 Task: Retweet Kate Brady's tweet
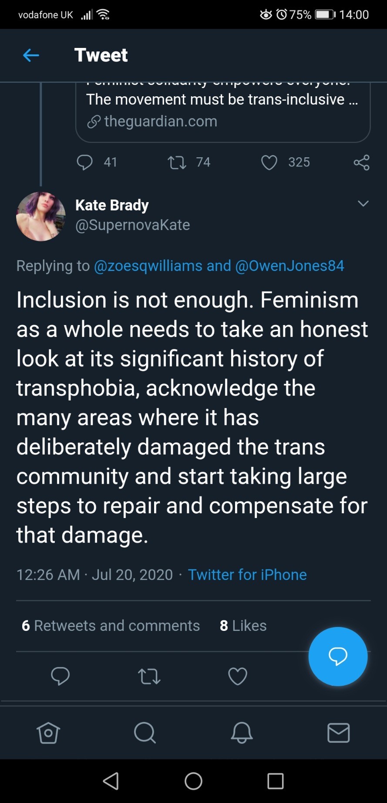point(149,677)
